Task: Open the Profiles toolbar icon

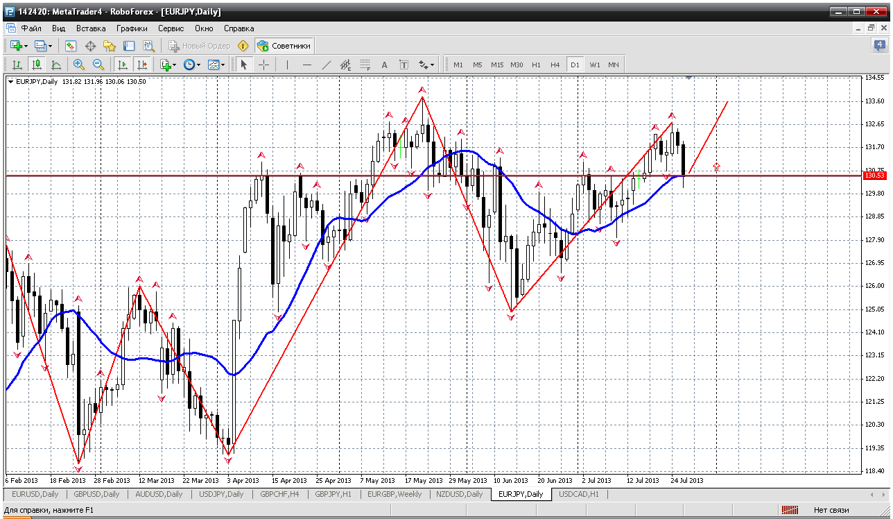Action: [40, 46]
